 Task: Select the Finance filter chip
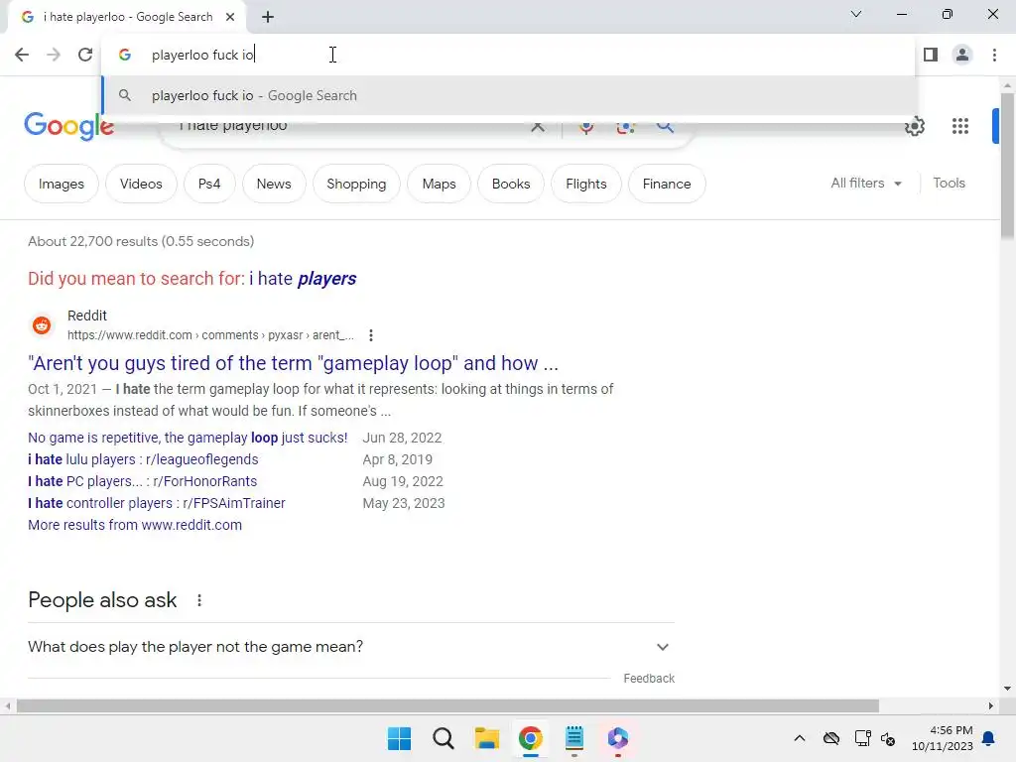(667, 184)
